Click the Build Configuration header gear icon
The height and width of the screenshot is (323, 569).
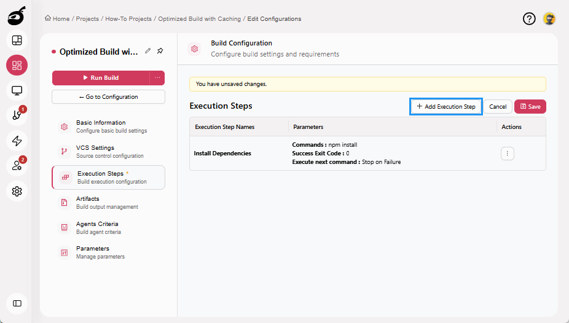click(195, 49)
